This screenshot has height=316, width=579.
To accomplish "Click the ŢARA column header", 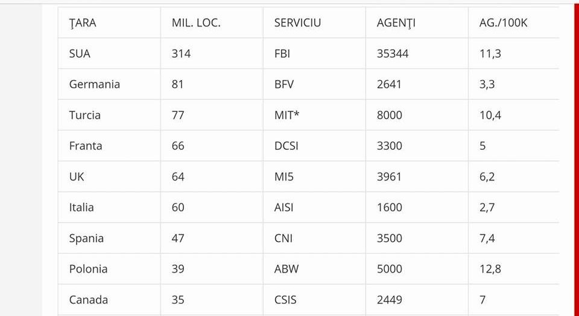I will pos(83,23).
